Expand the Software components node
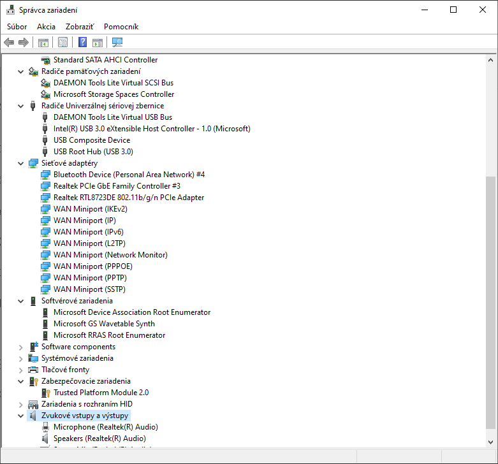This screenshot has width=498, height=464. (21, 347)
